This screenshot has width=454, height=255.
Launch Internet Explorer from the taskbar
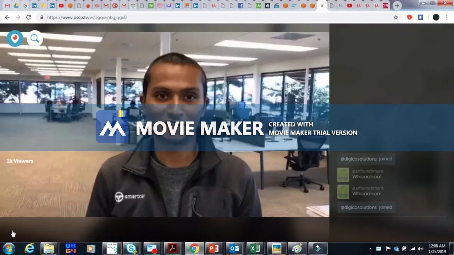pos(29,249)
